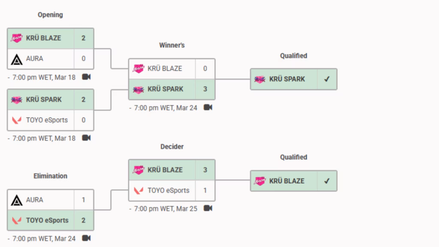Click the score 3 in the Decider match
Image resolution: width=439 pixels, height=247 pixels.
click(x=205, y=170)
